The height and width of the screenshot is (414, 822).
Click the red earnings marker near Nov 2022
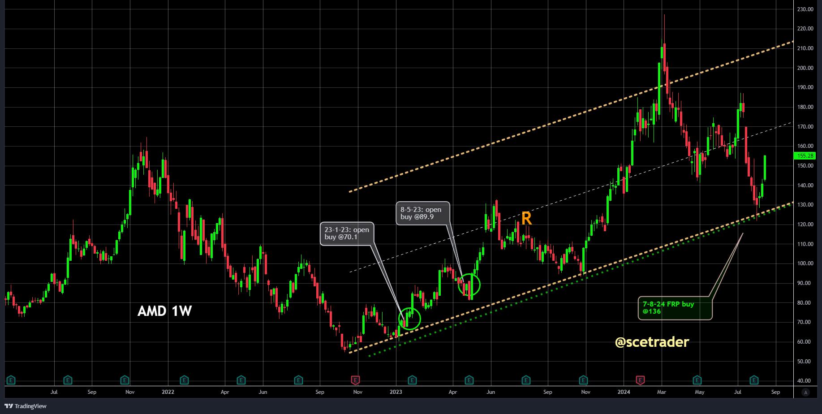tap(355, 380)
